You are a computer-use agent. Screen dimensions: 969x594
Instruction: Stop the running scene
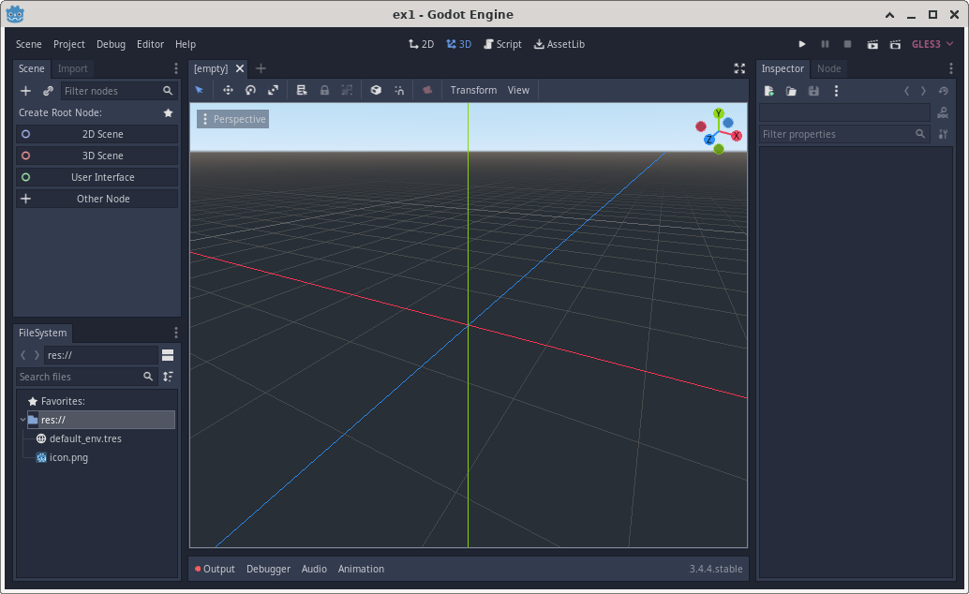(x=848, y=44)
